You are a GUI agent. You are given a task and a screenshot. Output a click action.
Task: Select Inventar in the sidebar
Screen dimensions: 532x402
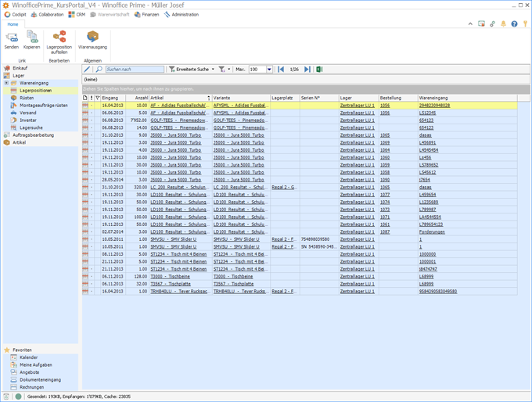click(x=28, y=120)
